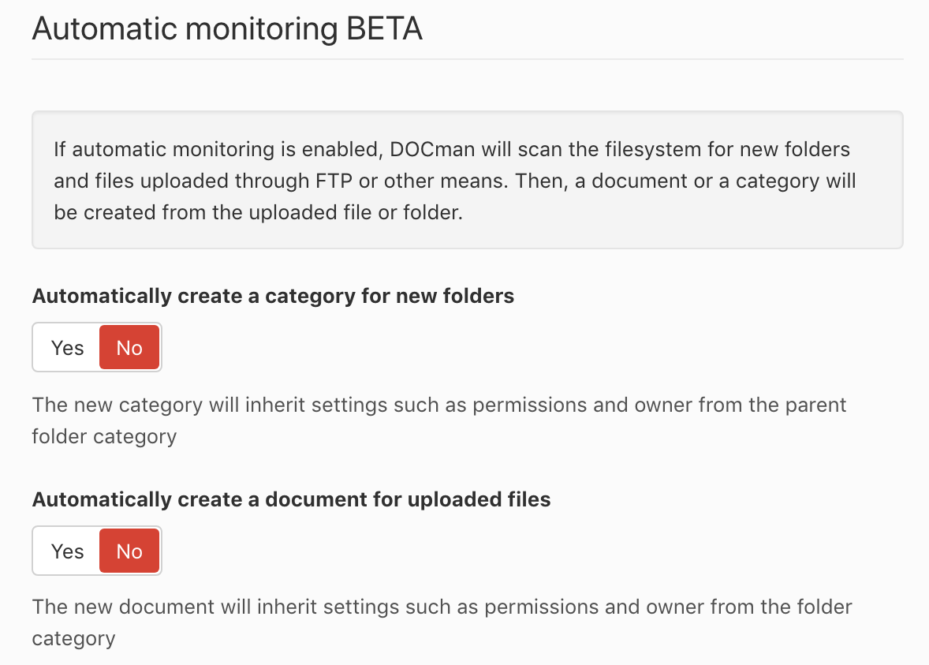Select No for uploaded files document creation
Screen dimensions: 929x665
129,551
